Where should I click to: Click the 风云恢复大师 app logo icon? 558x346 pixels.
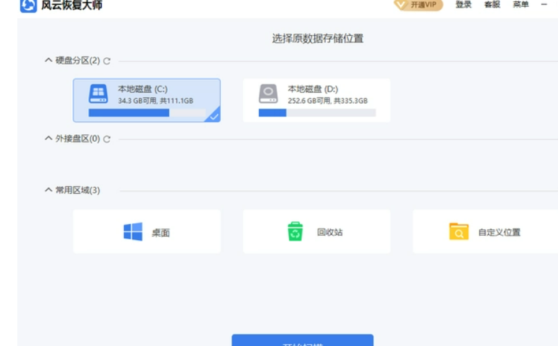(28, 5)
